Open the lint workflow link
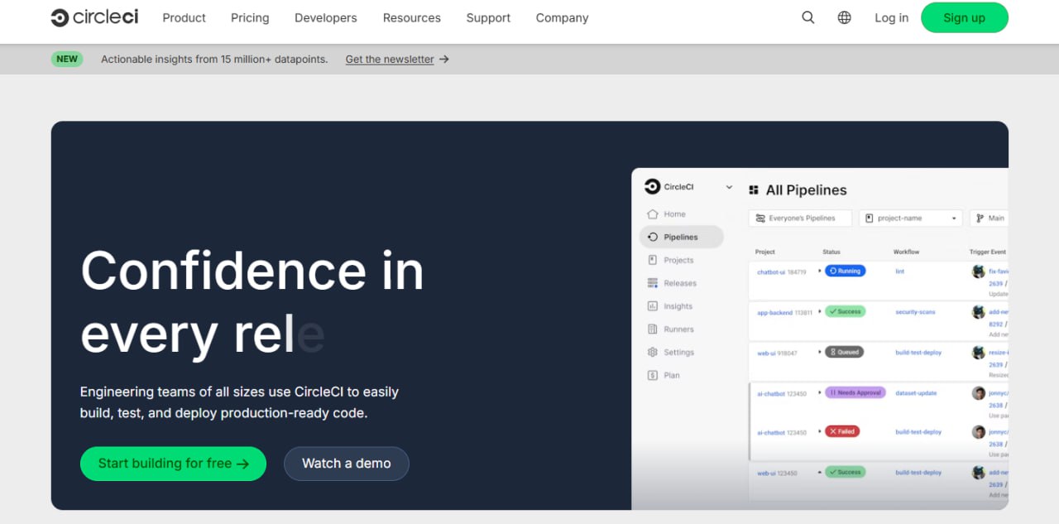Viewport: 1059px width, 524px height. click(x=900, y=271)
